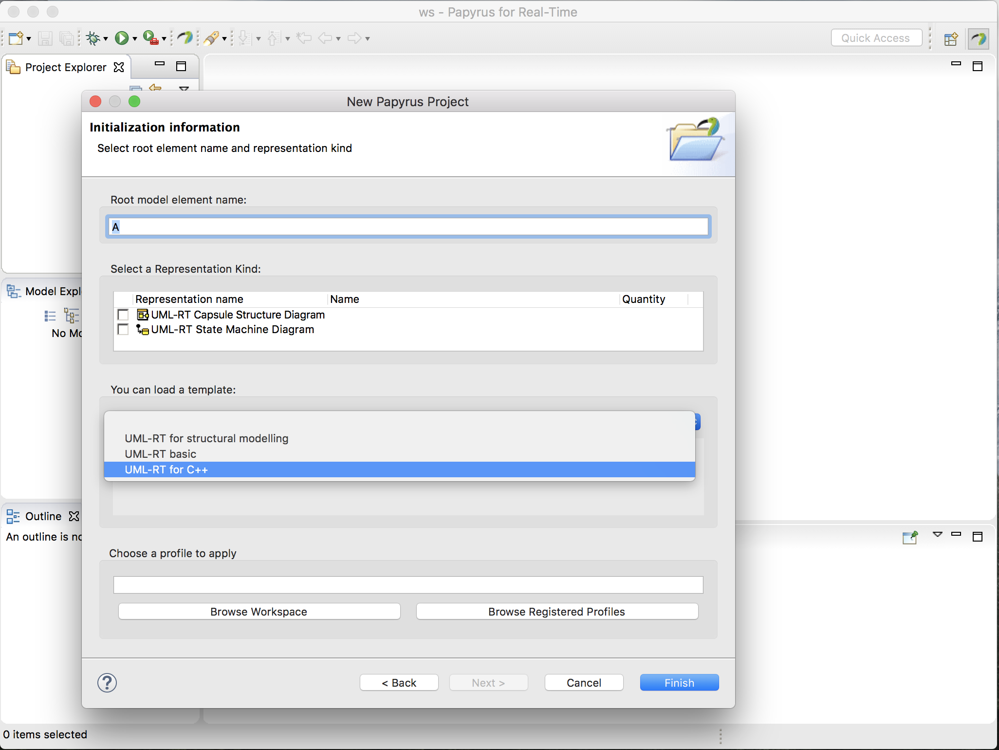Screen dimensions: 999x750
Task: Click the Debug bug icon
Action: click(93, 38)
